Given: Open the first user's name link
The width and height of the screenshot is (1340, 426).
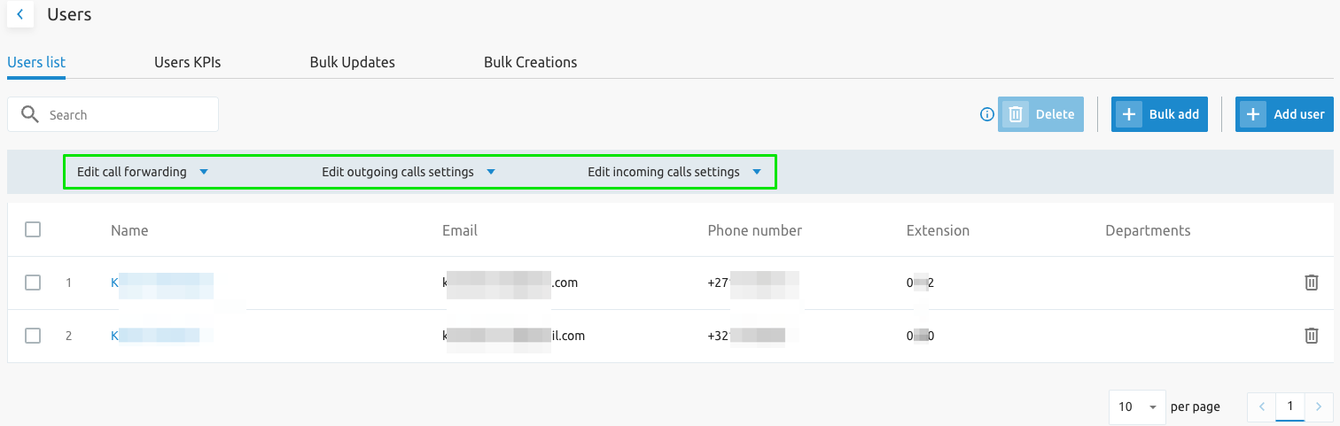Looking at the screenshot, I should pos(162,283).
